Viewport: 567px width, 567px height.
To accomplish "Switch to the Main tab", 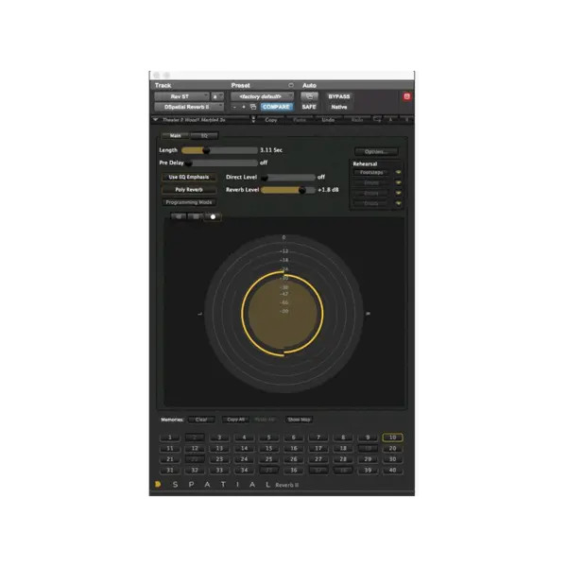I will [x=176, y=135].
